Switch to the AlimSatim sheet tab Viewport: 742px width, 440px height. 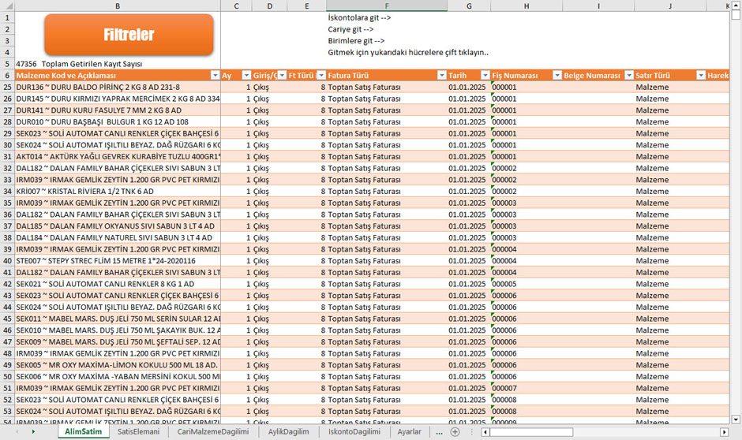[x=84, y=431]
